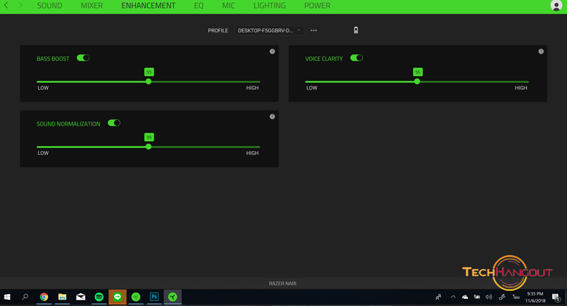Click the BASS BOOST label
The width and height of the screenshot is (567, 306).
(53, 59)
